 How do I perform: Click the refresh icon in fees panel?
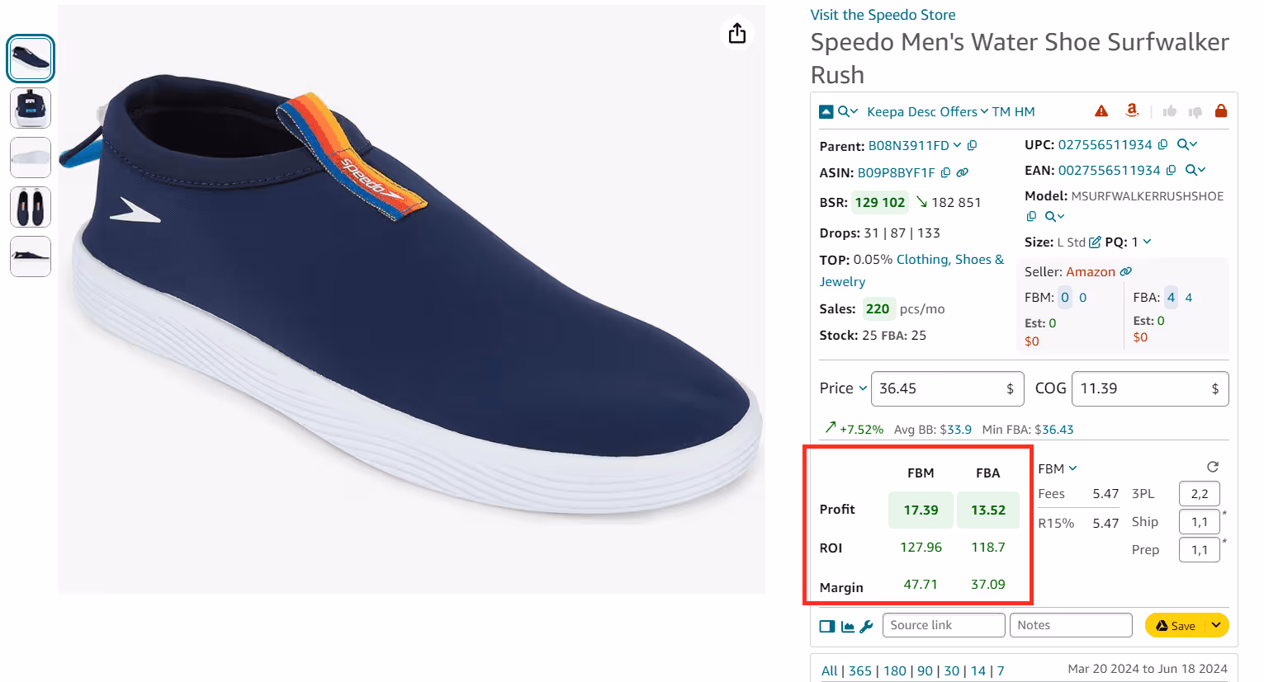pyautogui.click(x=1213, y=468)
